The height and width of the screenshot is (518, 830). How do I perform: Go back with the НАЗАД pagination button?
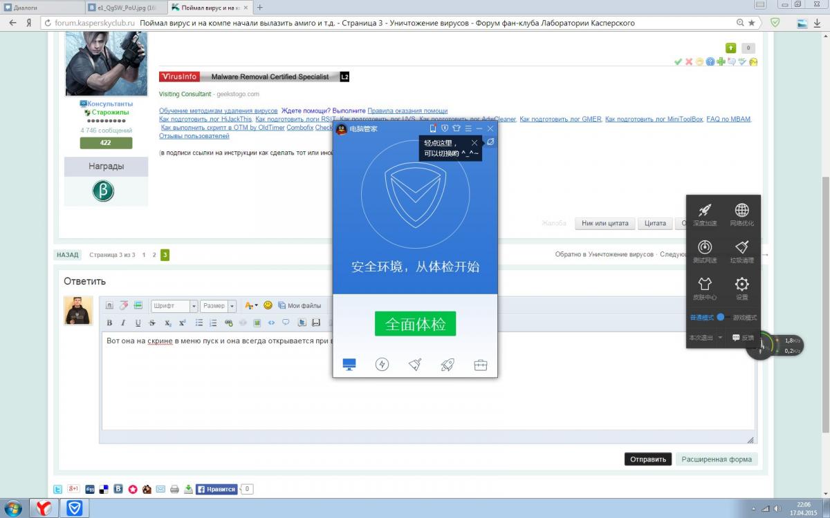click(68, 255)
